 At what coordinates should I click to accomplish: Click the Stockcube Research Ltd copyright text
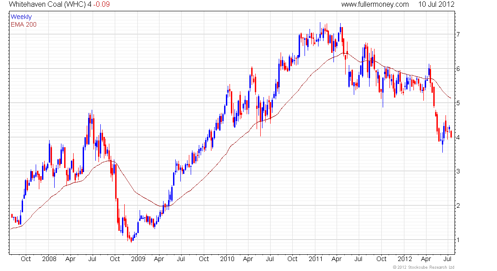(423, 267)
